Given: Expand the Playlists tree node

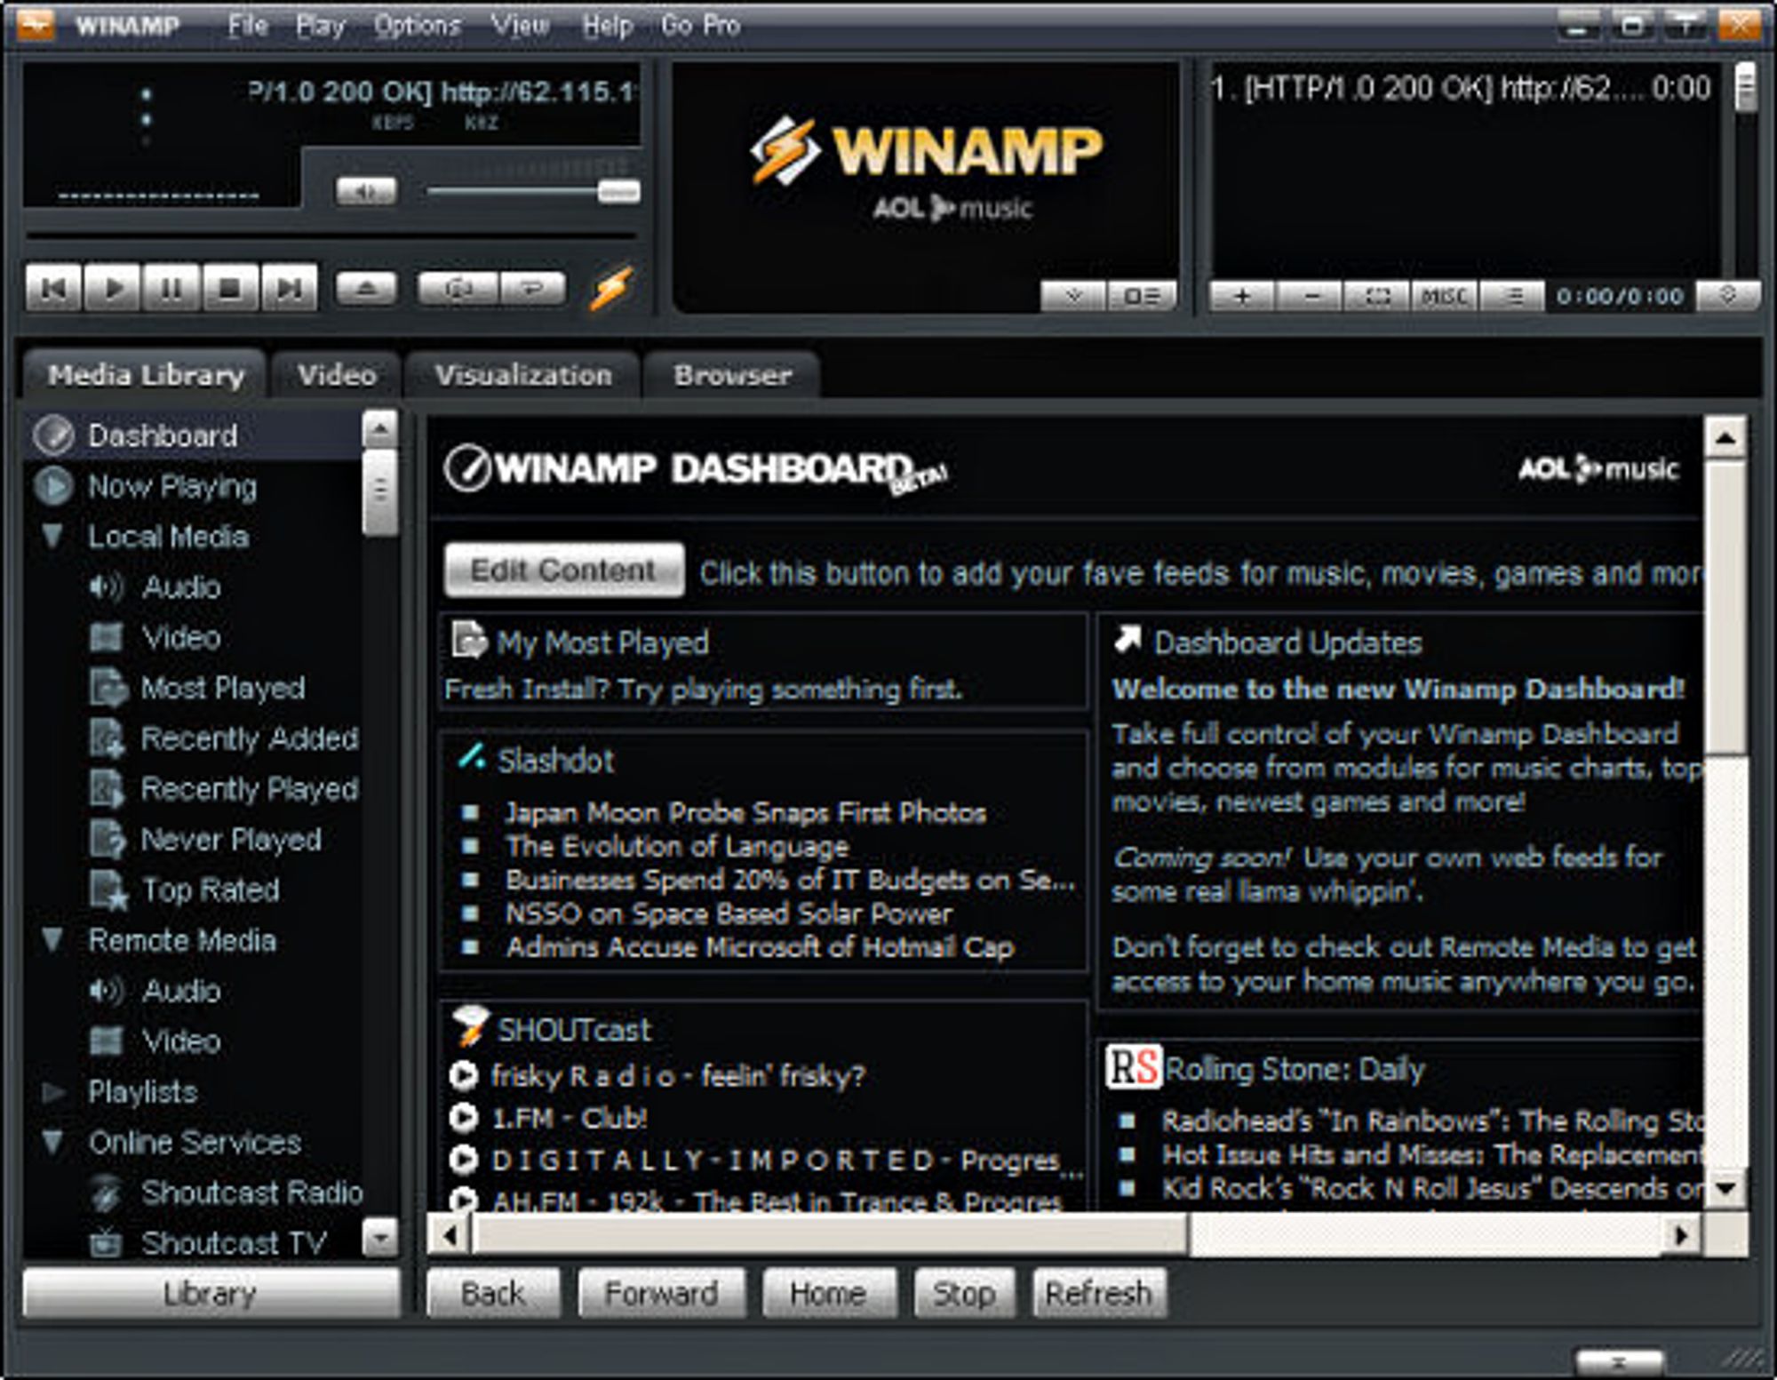Looking at the screenshot, I should coord(53,1092).
